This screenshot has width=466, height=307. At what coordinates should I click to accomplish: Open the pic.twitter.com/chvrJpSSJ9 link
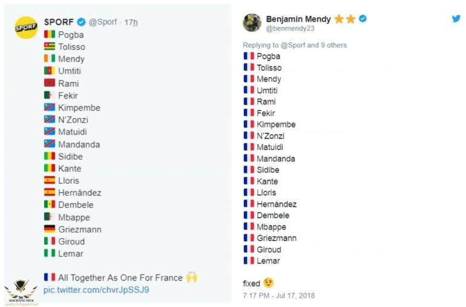click(96, 290)
